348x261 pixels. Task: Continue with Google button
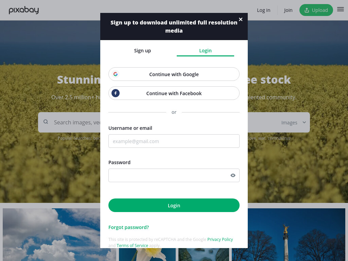click(174, 74)
